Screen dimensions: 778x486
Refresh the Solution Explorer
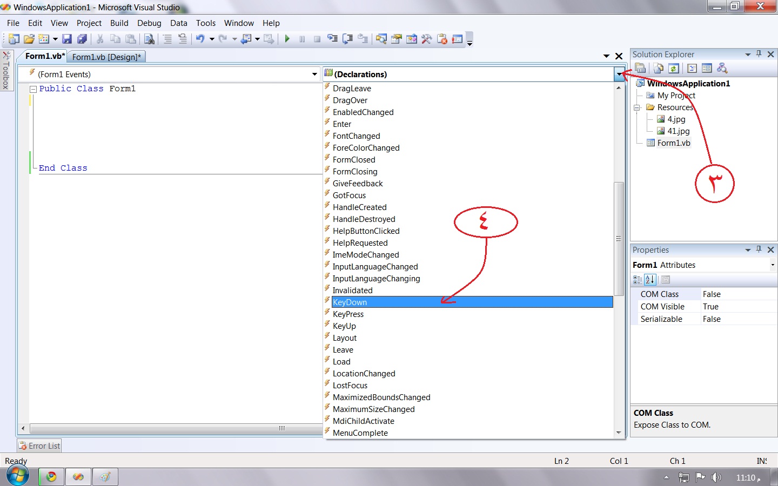[673, 68]
